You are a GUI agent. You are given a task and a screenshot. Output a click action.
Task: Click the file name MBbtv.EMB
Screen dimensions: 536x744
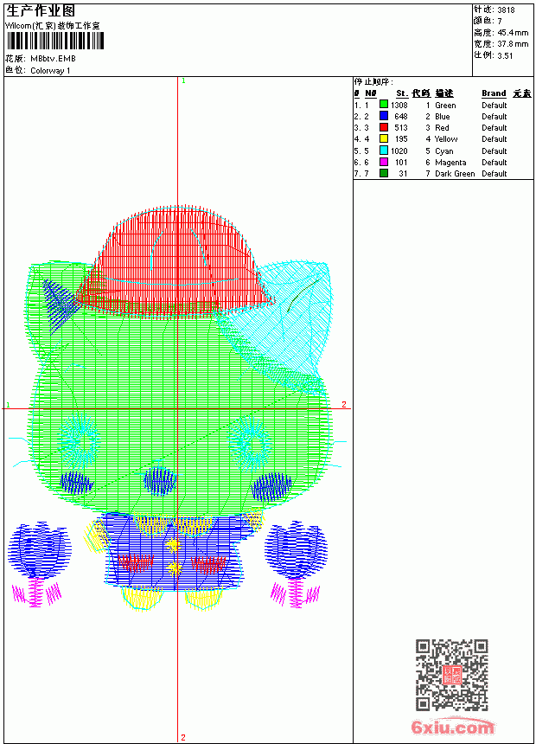point(53,59)
